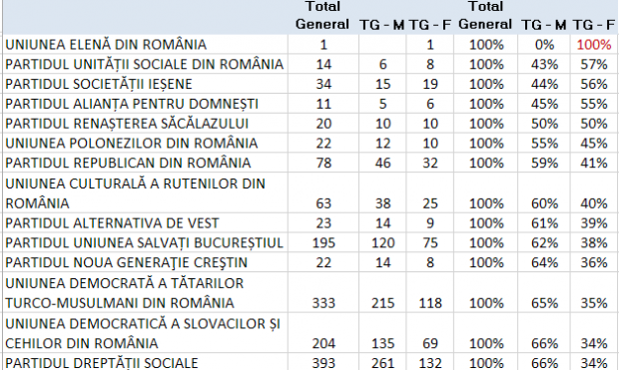Click UNIUNEA POLONEZILOR DIN ROMÂNIA cell
The height and width of the screenshot is (370, 619).
click(146, 143)
